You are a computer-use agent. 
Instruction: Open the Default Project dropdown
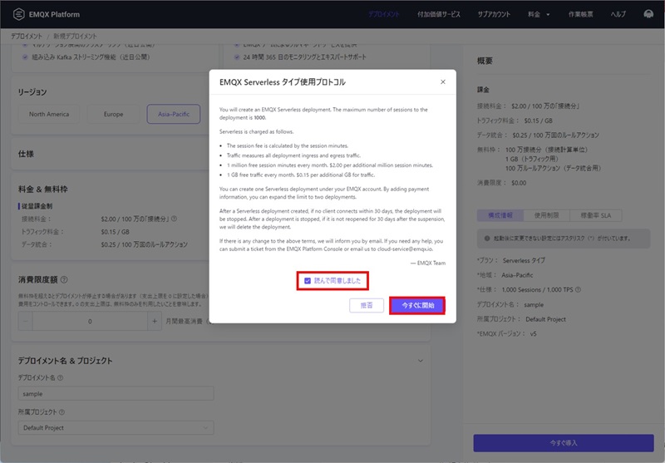[x=116, y=428]
